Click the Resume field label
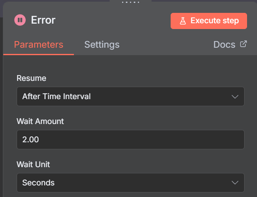The height and width of the screenshot is (197, 257). point(31,78)
